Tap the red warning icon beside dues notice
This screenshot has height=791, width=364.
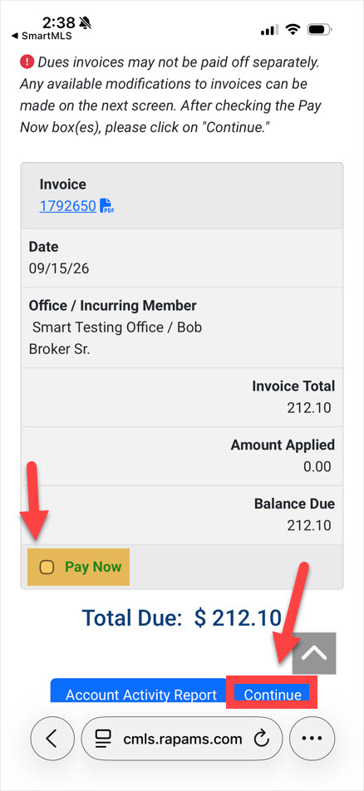click(27, 62)
